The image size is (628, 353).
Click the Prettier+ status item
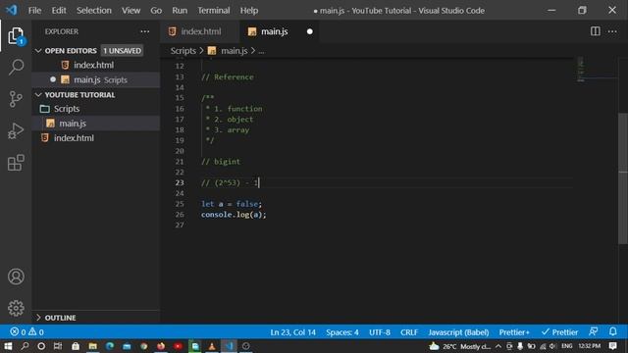click(514, 332)
